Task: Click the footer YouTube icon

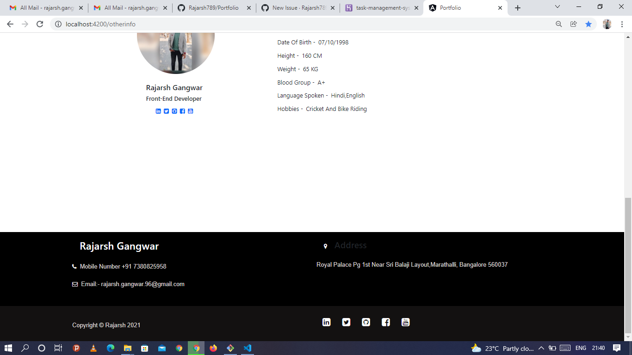Action: 406,322
